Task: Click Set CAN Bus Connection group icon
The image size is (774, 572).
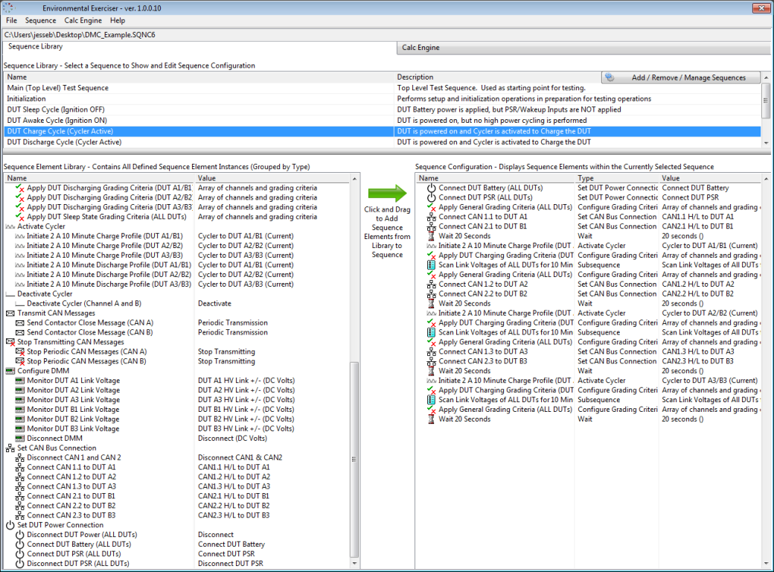Action: [x=10, y=448]
